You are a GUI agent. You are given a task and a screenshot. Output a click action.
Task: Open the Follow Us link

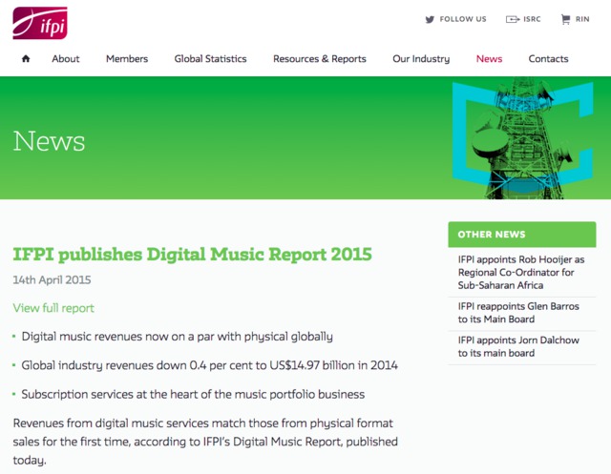pos(462,19)
